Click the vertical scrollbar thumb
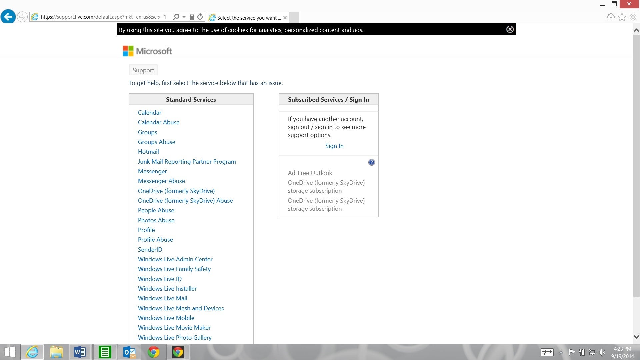The image size is (640, 360). 636,165
